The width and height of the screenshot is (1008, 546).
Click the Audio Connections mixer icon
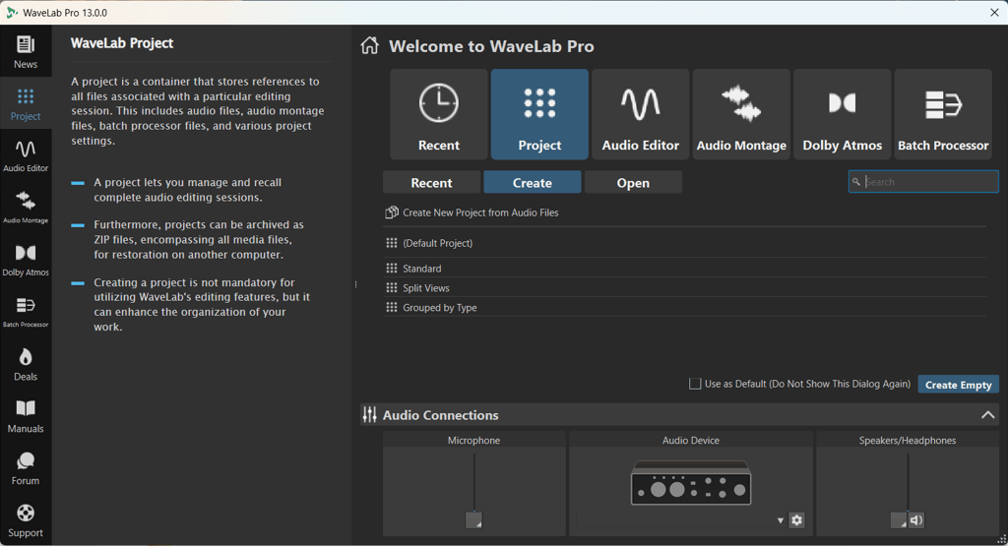370,415
